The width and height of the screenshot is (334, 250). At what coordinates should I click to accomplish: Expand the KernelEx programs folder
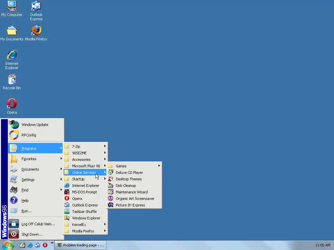[85, 225]
